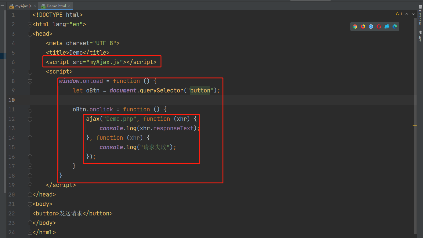
Task: Select the Demo.html editor tab
Action: [x=56, y=6]
